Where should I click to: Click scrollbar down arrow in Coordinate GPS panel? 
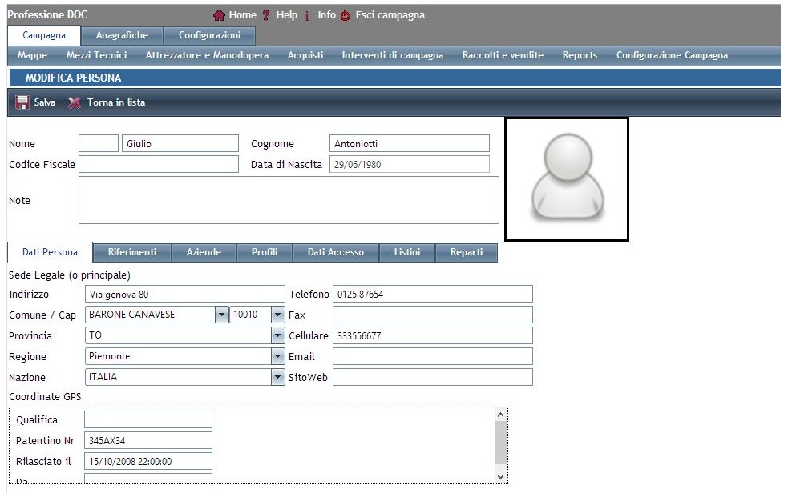(x=501, y=476)
